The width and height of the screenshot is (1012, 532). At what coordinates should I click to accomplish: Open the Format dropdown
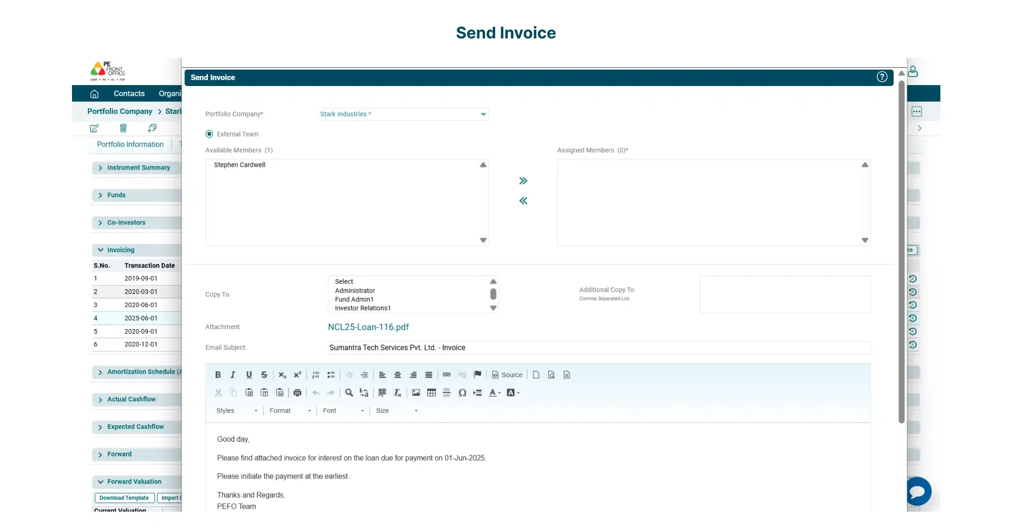(290, 411)
